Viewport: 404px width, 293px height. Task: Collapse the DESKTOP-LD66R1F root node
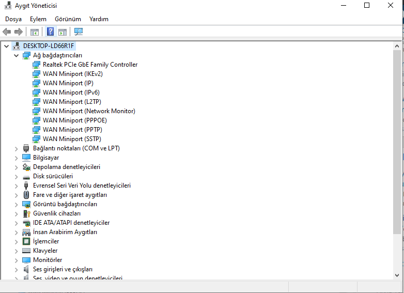6,46
